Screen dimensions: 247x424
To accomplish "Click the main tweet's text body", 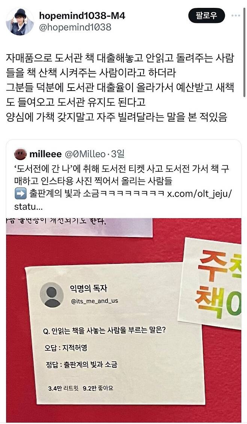I will [x=120, y=88].
